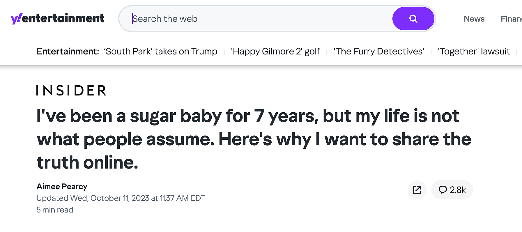Click the '5 min read' label

(x=55, y=210)
